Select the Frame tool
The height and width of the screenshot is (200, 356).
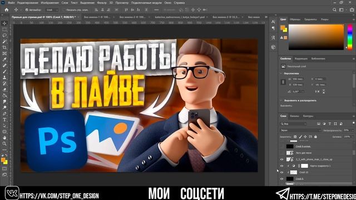4,53
